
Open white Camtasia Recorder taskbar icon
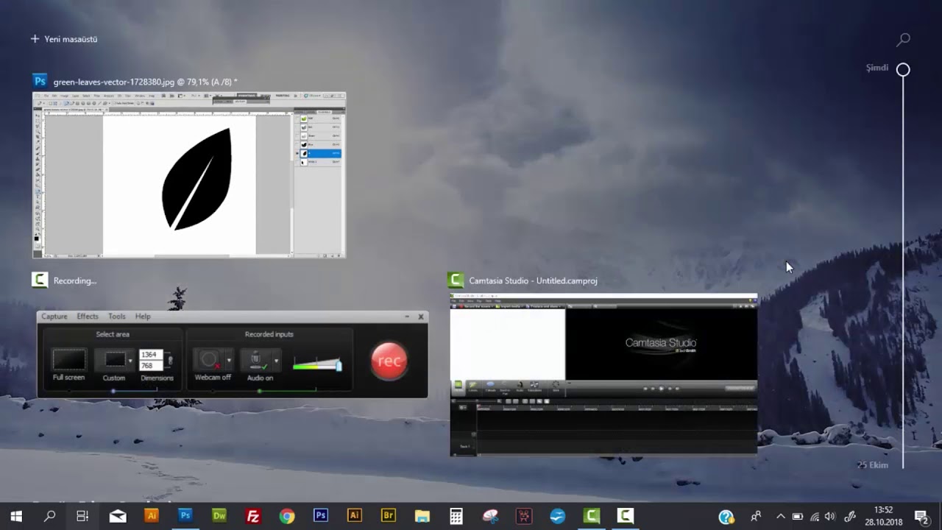coord(626,516)
